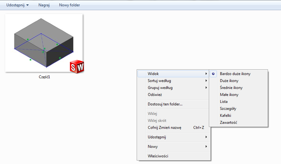The width and height of the screenshot is (281, 164).
Task: Switch to Szczegóły view
Action: (238, 108)
